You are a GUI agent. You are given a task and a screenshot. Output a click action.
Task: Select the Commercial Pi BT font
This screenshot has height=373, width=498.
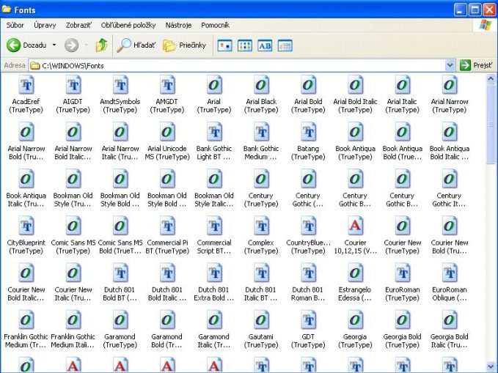pyautogui.click(x=167, y=235)
